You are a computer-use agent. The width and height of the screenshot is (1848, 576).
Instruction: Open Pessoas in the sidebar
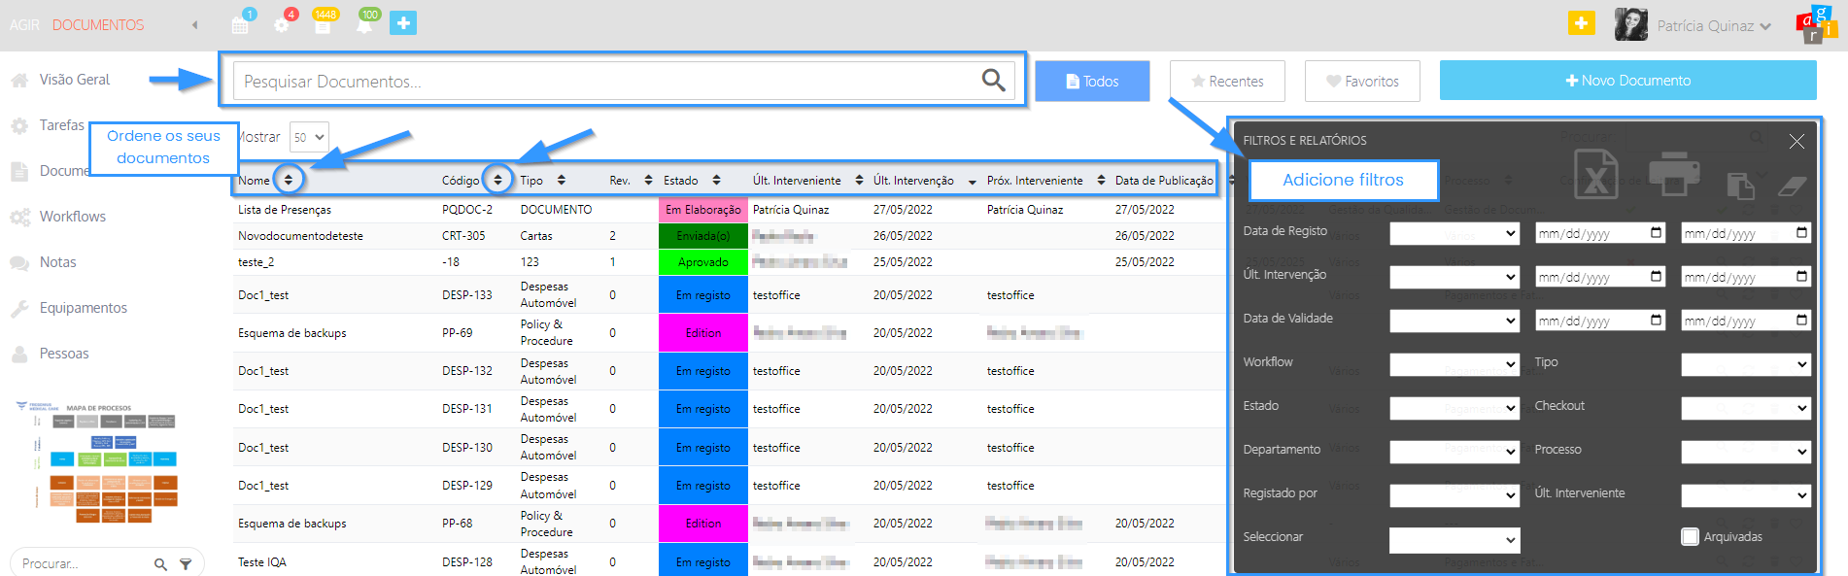click(x=63, y=354)
